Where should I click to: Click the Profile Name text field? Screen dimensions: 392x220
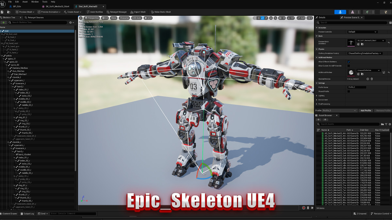[x=357, y=87]
